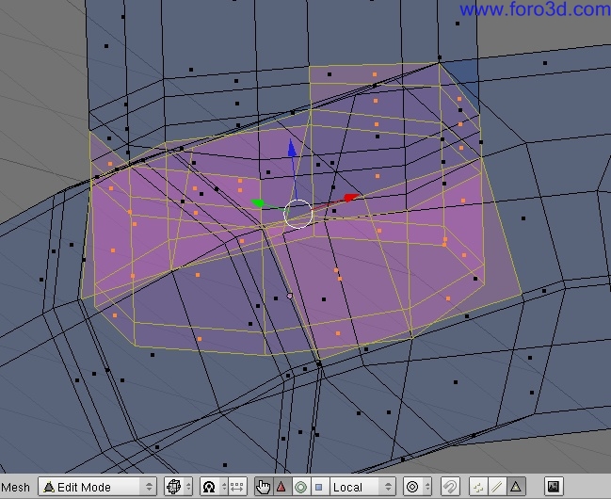Grab the red X-axis manipulator arrow

click(351, 198)
